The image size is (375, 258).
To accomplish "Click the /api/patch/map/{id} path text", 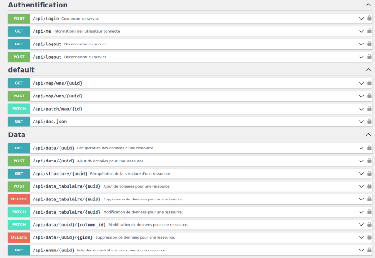I will click(57, 109).
